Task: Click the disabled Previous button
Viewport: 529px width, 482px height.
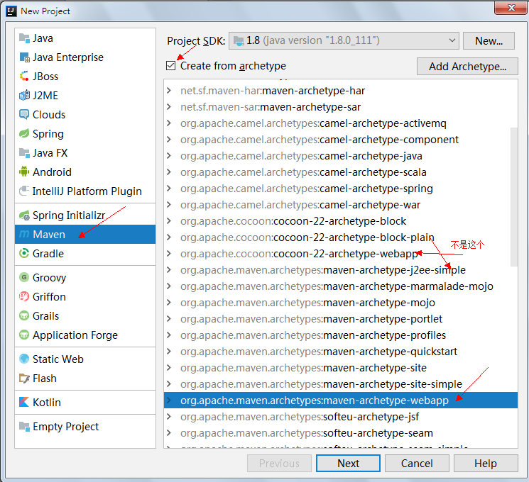Action: point(279,464)
